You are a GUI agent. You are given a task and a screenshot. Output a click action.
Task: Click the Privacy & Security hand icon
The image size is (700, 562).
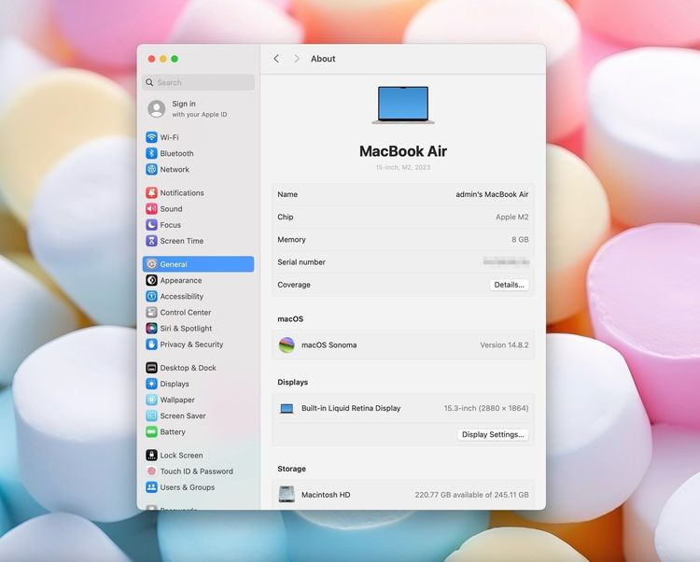(151, 344)
